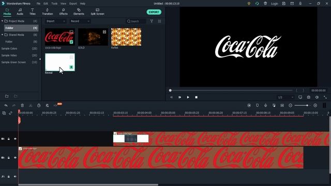Viewport: 331px width, 186px height.
Task: Click the Play button in preview
Action: pos(188,97)
